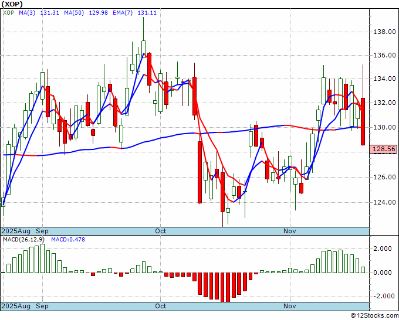Viewport: 399px width, 320px height.
Task: Click the 136.00 price axis label
Action: coord(384,55)
